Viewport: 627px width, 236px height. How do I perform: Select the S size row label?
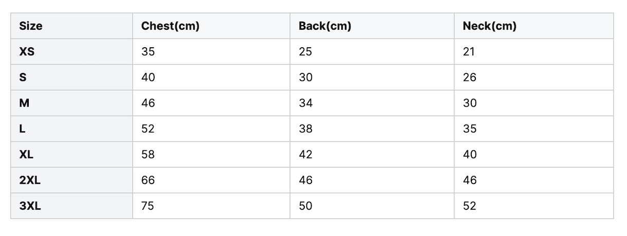(23, 77)
